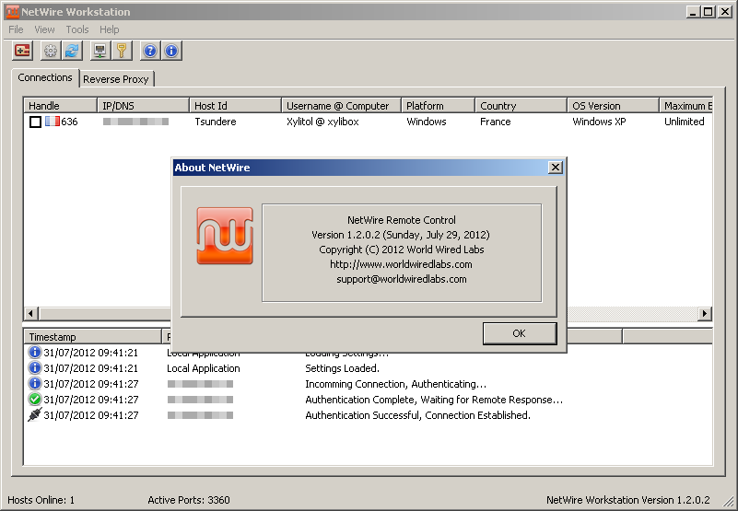The image size is (738, 511).
Task: Sort by the Host Id column header
Action: click(x=235, y=105)
